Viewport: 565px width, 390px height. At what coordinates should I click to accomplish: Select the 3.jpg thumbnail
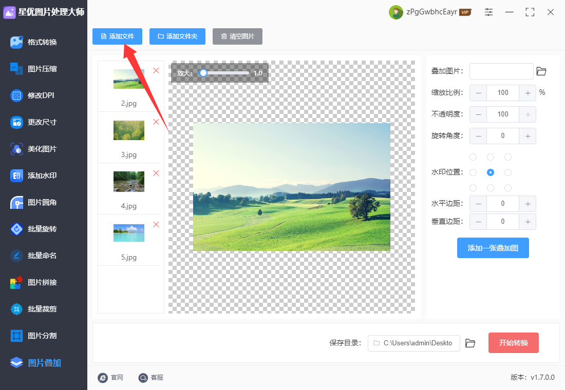point(128,130)
